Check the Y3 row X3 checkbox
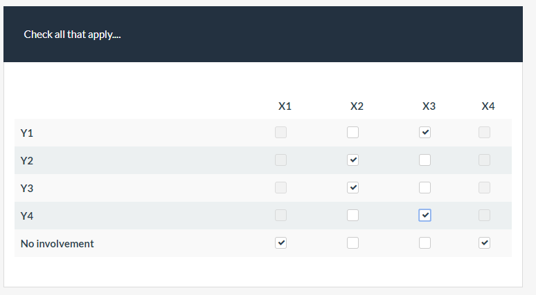536x295 pixels. click(425, 188)
